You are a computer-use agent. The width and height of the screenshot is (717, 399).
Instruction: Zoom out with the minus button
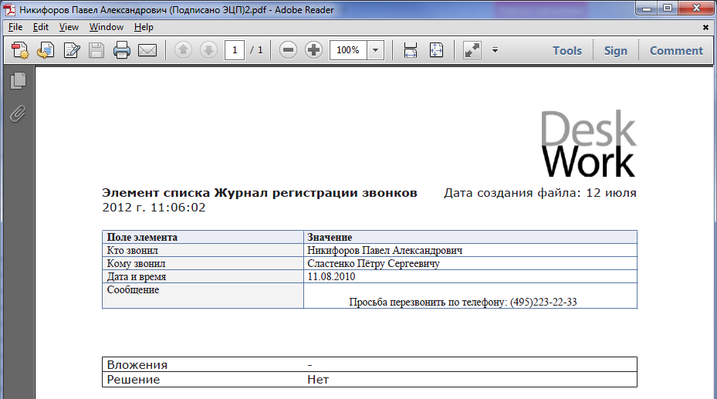click(288, 50)
